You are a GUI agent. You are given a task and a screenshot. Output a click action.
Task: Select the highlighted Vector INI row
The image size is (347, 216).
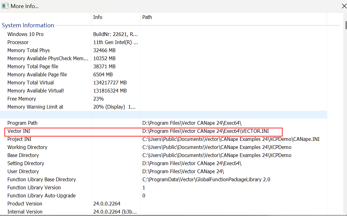(19, 131)
